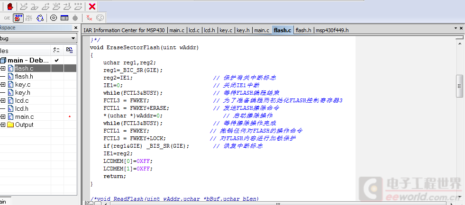Expand the lcd.c tree node
The width and height of the screenshot is (465, 205).
3,101
